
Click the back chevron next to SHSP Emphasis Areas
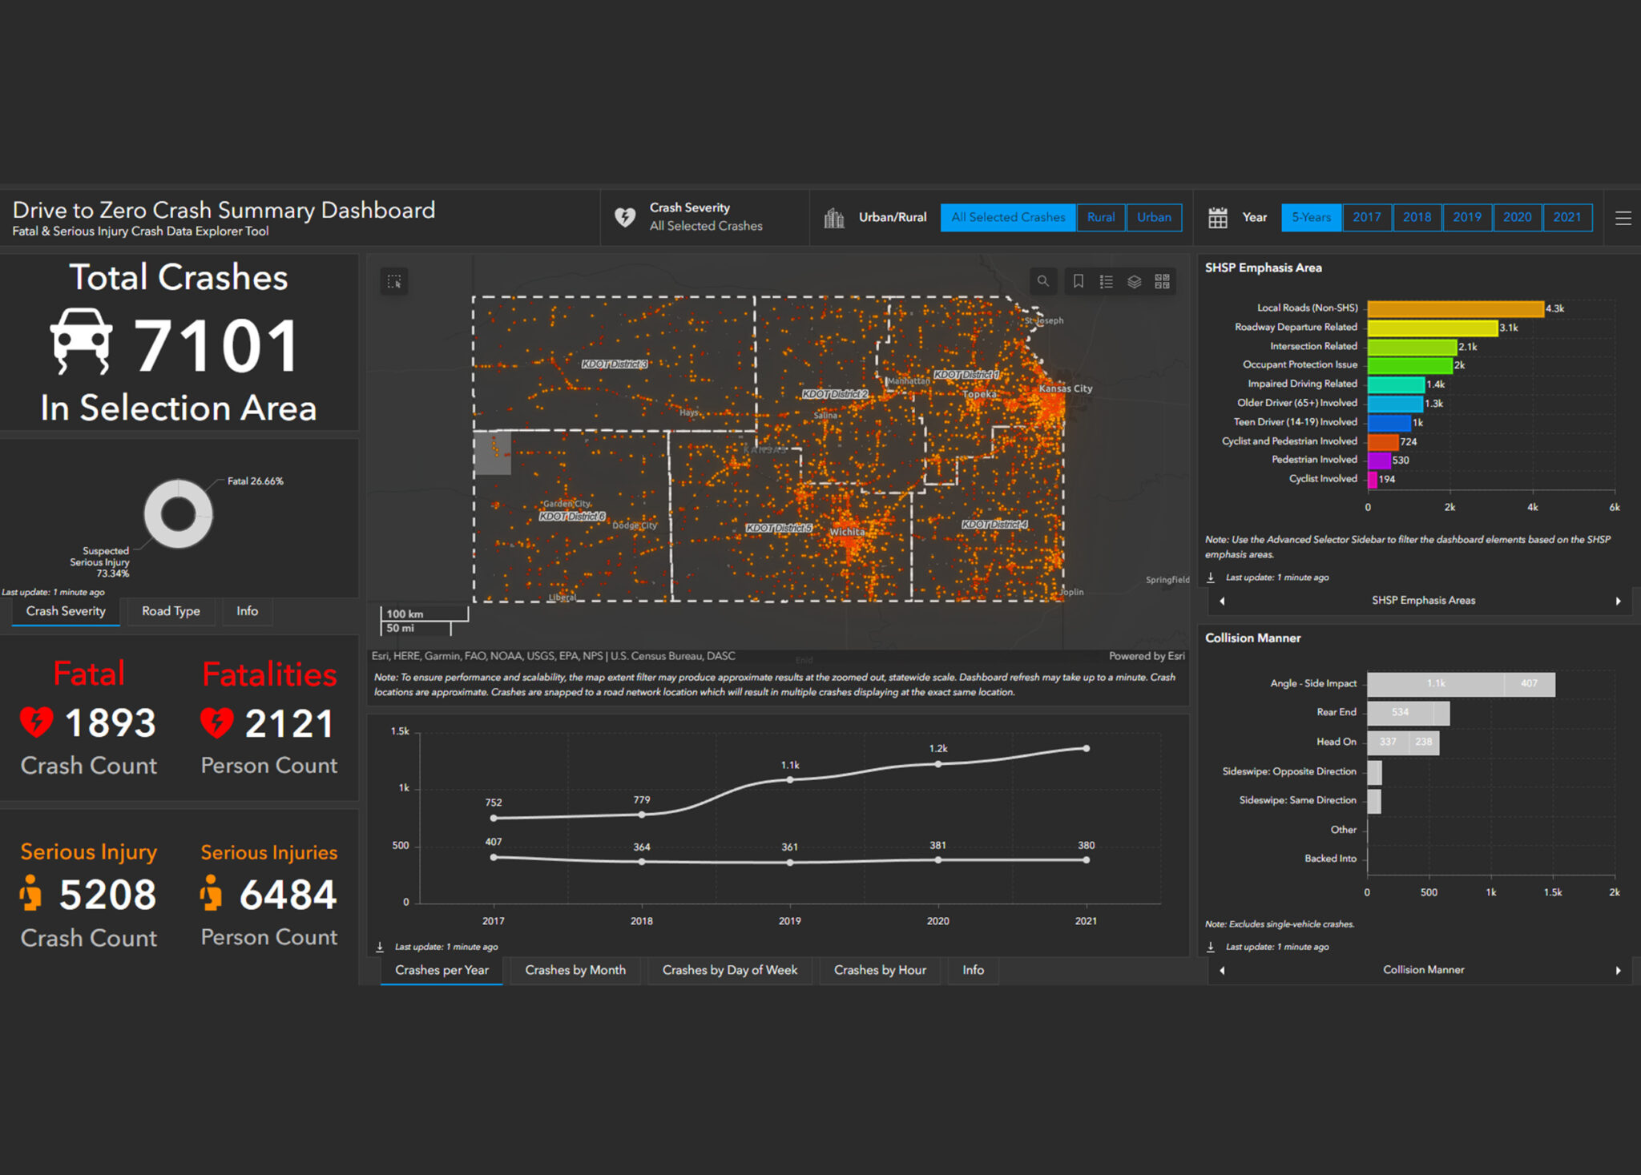click(1221, 601)
